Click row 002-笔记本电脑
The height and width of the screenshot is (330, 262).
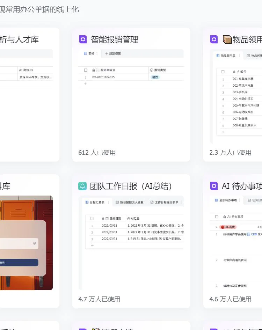(243, 86)
